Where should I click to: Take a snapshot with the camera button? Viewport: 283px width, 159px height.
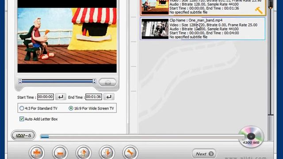pos(108,83)
